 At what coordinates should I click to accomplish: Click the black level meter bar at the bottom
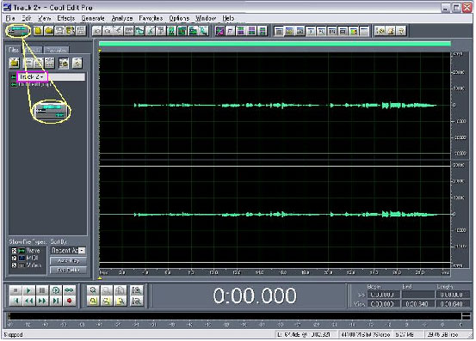tap(235, 316)
